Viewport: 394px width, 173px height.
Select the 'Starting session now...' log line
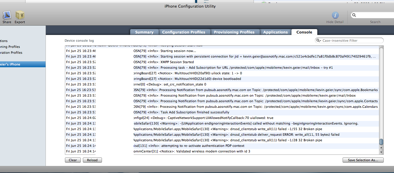point(222,51)
